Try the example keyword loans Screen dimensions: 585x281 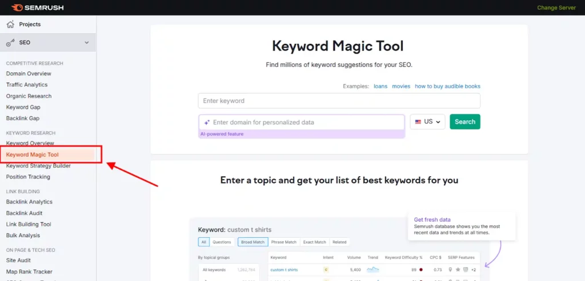click(x=380, y=86)
